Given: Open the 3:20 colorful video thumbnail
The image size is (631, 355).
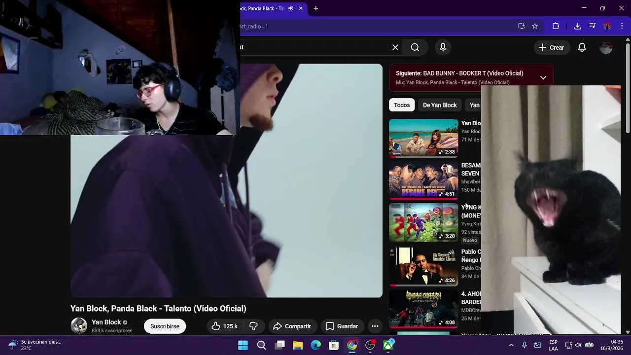Looking at the screenshot, I should tap(423, 222).
